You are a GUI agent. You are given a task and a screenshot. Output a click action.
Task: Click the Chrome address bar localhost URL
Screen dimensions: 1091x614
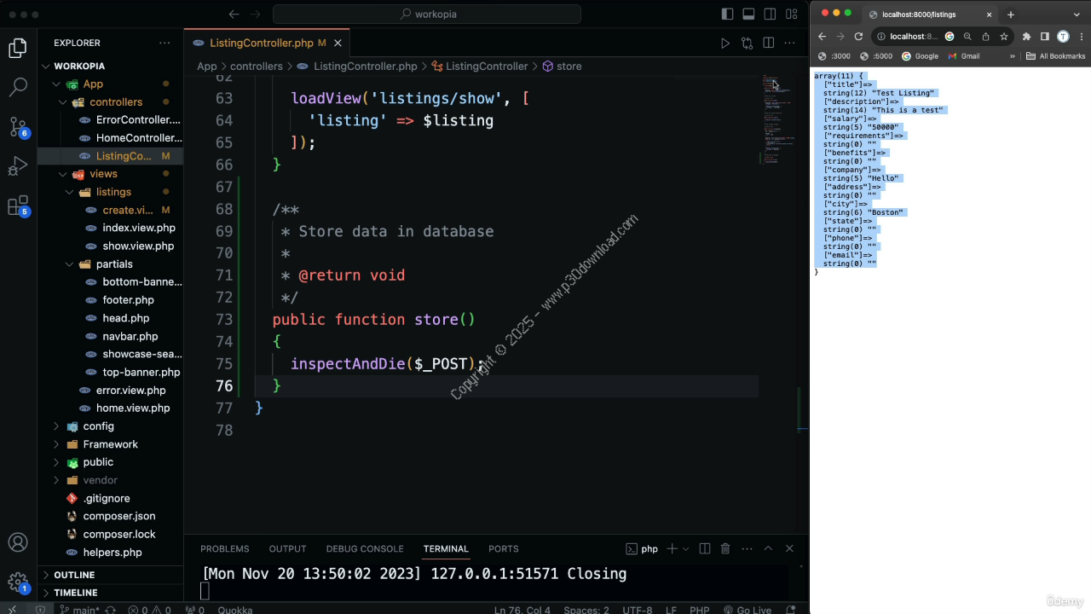[x=914, y=37]
